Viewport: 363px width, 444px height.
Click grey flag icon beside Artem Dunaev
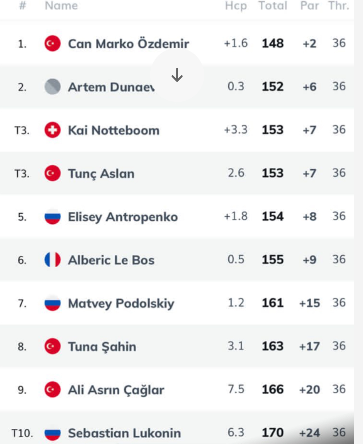(53, 87)
